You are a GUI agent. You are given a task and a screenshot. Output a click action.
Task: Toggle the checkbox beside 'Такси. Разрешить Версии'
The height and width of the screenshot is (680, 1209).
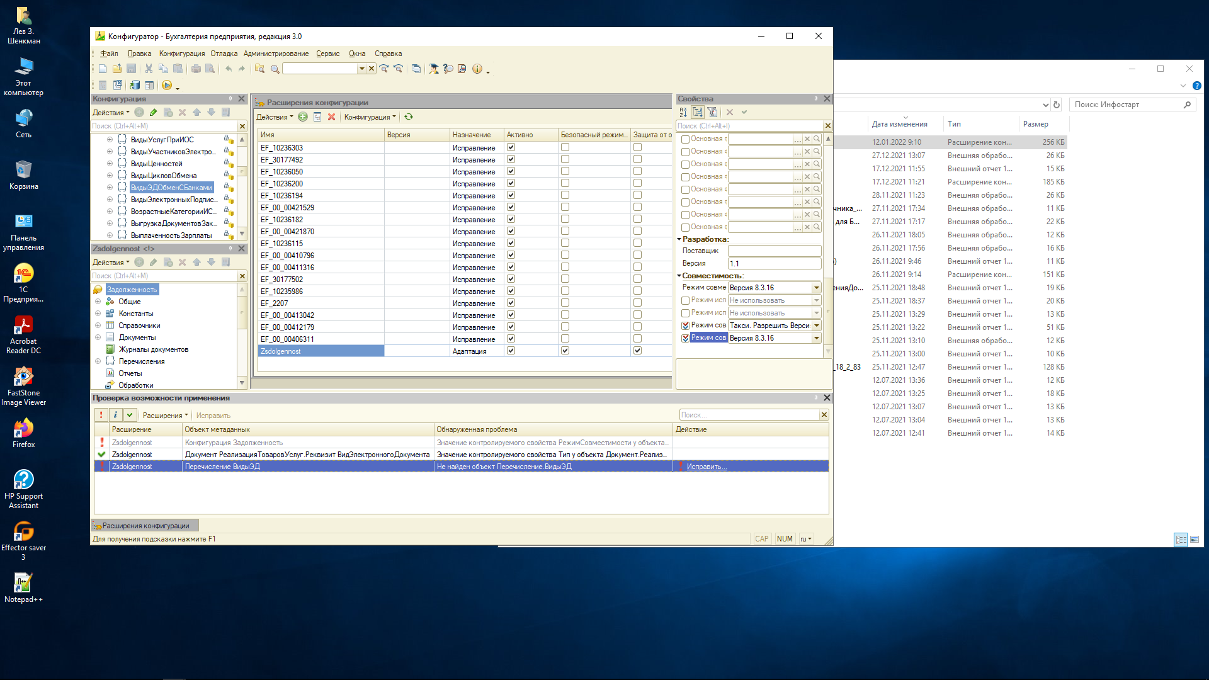[686, 326]
